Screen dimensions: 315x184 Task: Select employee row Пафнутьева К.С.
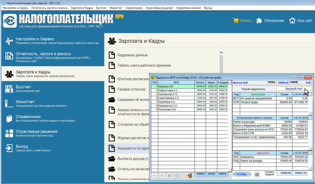tap(189, 90)
